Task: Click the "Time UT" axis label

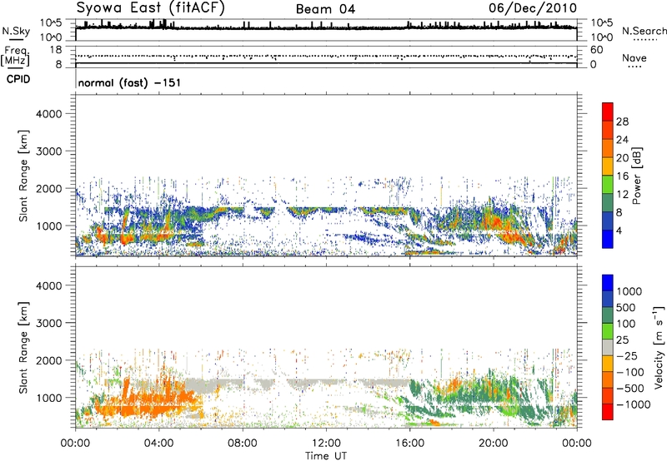Action: pyautogui.click(x=326, y=456)
